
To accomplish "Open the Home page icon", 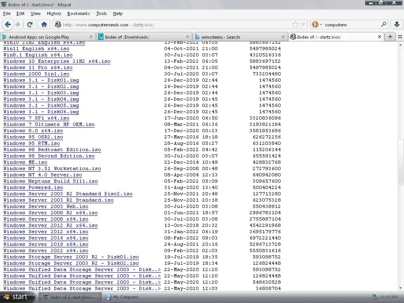I will 44,25.
